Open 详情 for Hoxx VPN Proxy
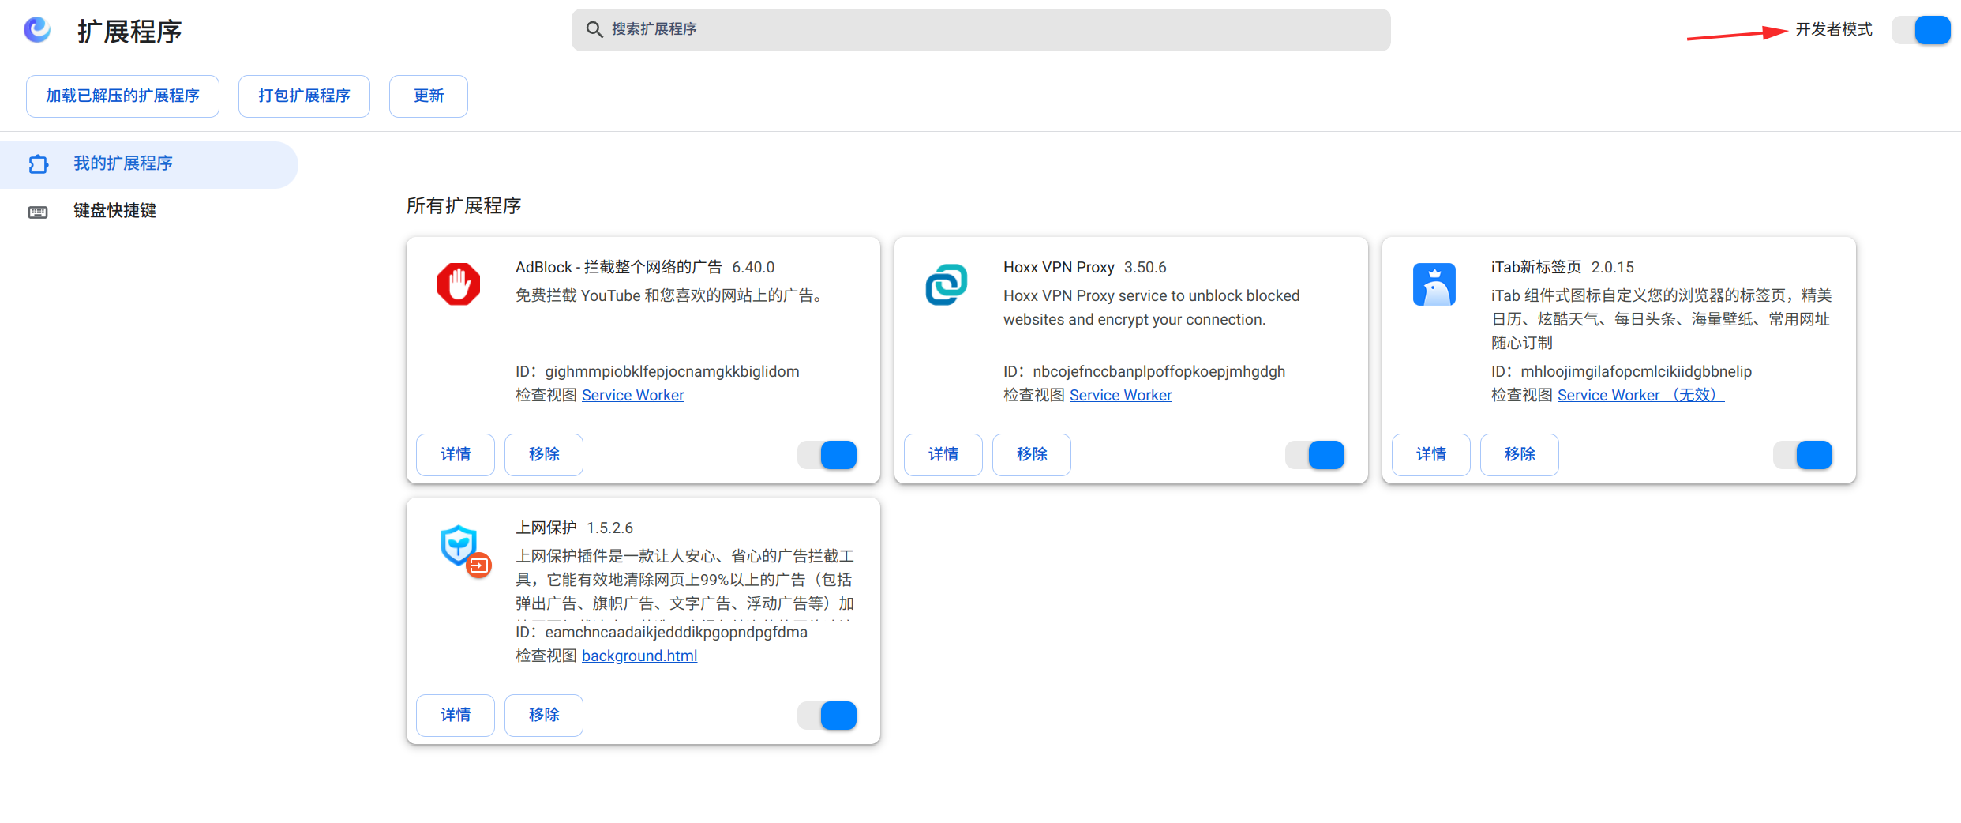The image size is (1961, 823). tap(943, 455)
